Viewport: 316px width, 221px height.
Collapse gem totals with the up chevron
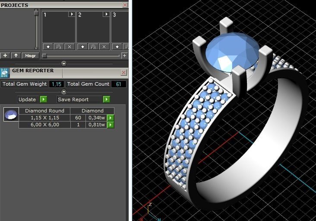tap(64, 92)
